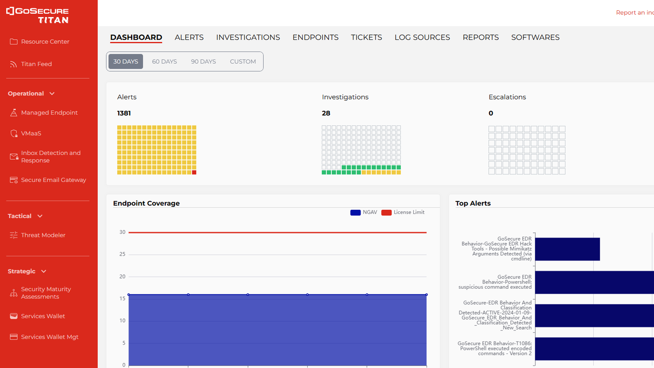Click the Secure Email Gateway icon

click(14, 180)
